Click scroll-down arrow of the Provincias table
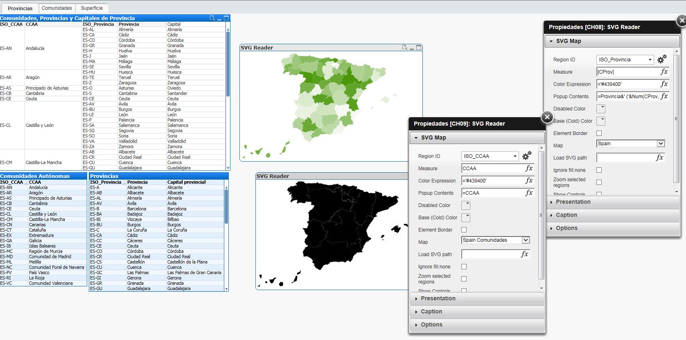The height and width of the screenshot is (340, 686). (226, 289)
